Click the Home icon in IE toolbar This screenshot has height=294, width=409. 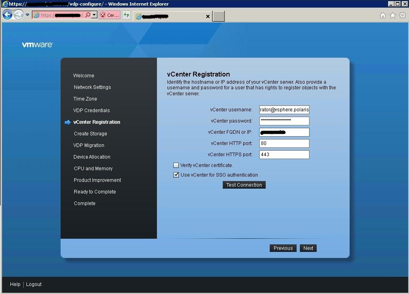[383, 16]
